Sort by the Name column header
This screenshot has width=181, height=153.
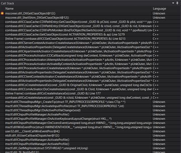coord(10,9)
